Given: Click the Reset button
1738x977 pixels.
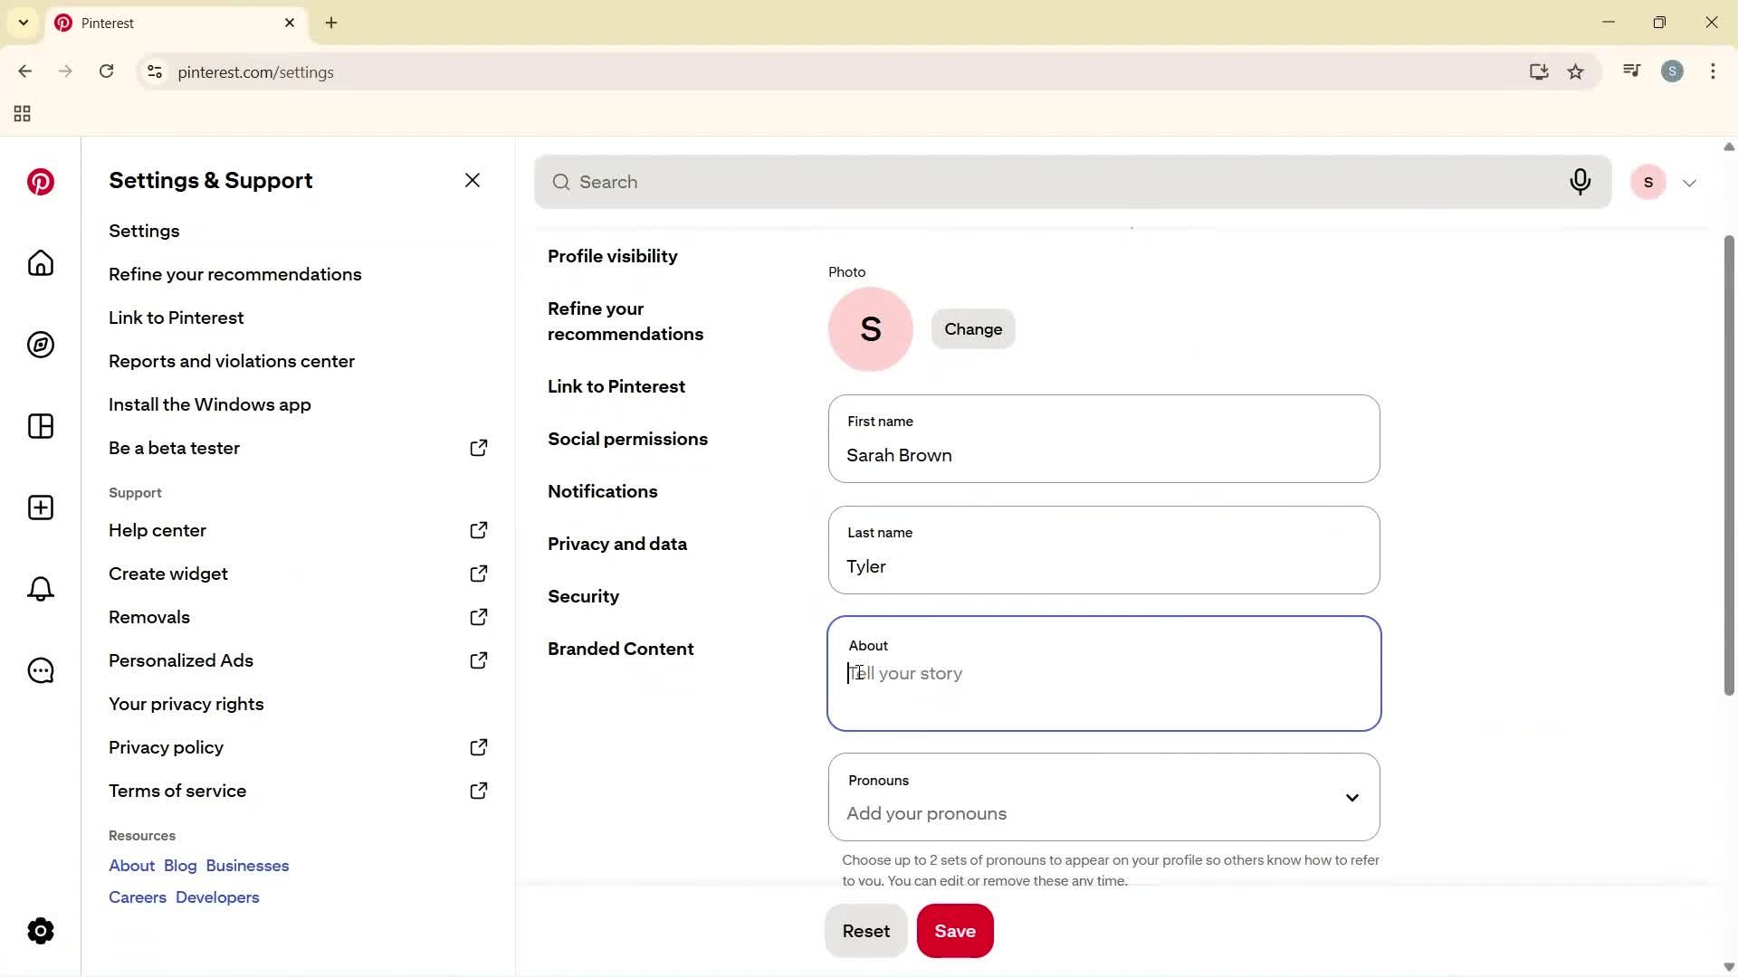Looking at the screenshot, I should pos(865,930).
